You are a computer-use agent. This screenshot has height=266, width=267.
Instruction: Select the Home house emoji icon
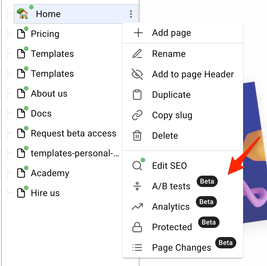tap(22, 14)
